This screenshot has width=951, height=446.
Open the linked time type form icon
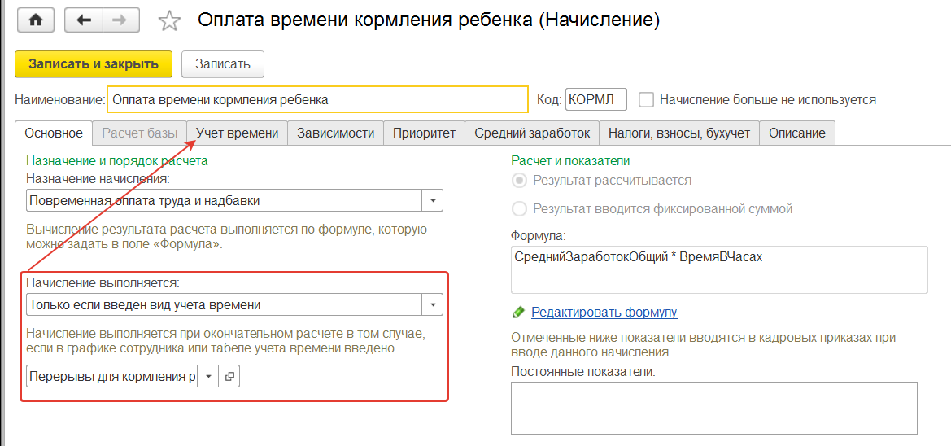click(229, 377)
